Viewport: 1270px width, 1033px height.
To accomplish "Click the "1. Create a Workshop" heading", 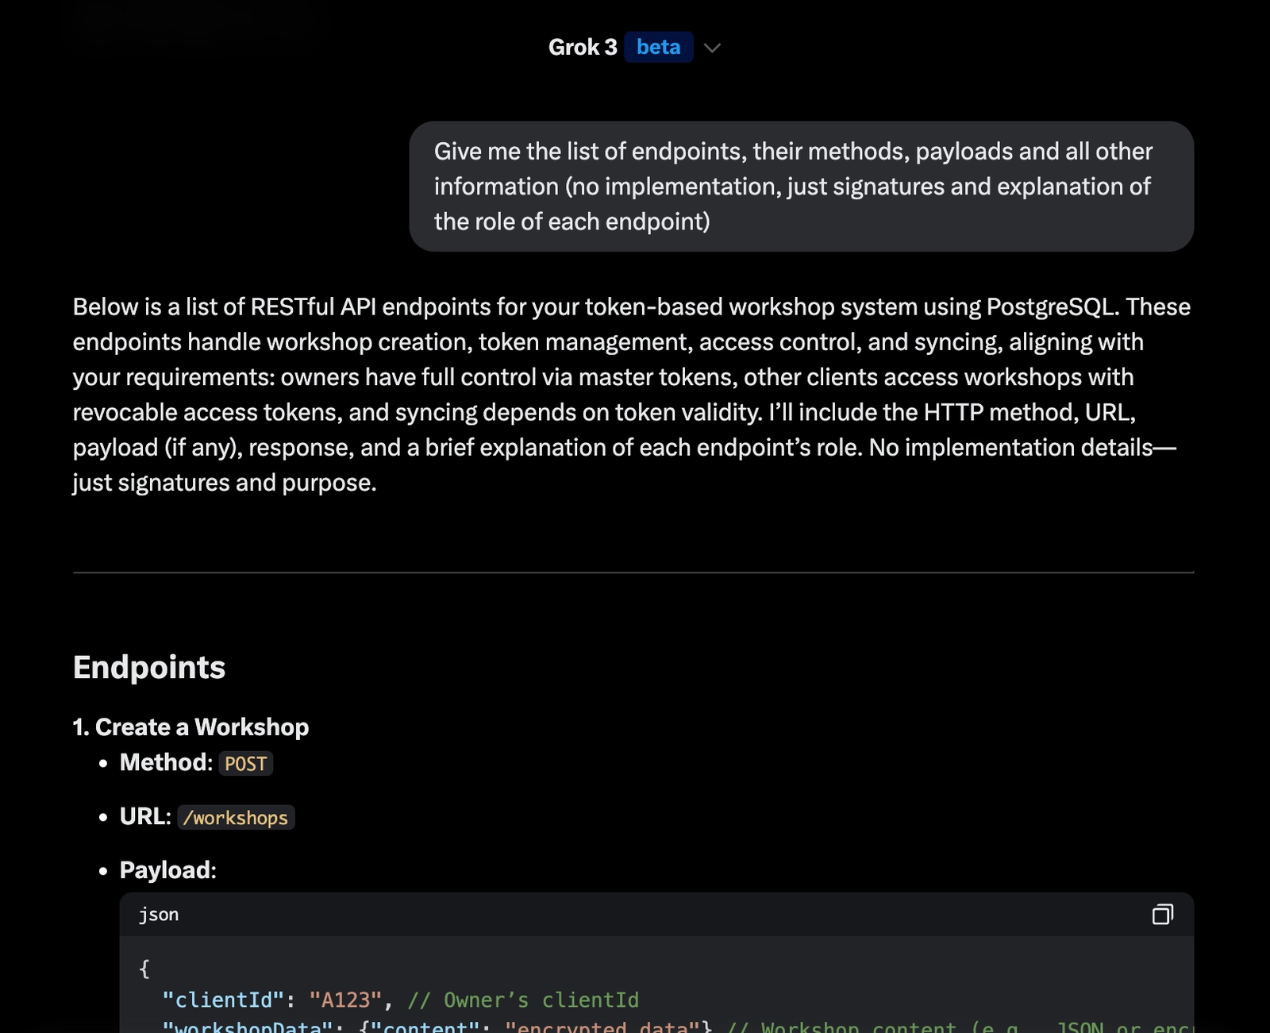I will pyautogui.click(x=190, y=727).
